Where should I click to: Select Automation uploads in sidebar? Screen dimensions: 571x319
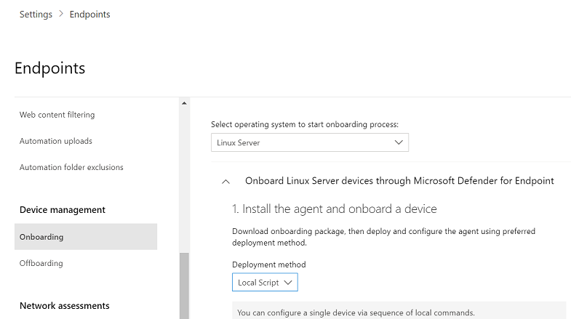55,141
